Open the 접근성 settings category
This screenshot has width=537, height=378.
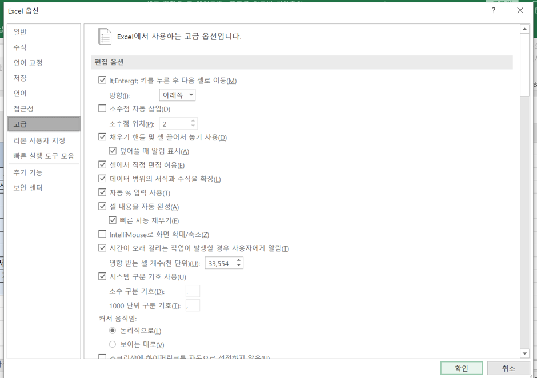tap(43, 109)
